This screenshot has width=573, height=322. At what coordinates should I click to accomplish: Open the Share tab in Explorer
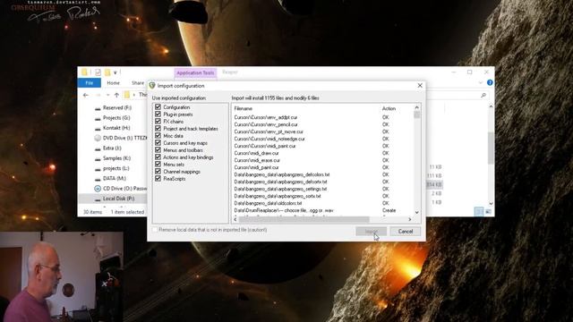click(x=138, y=83)
